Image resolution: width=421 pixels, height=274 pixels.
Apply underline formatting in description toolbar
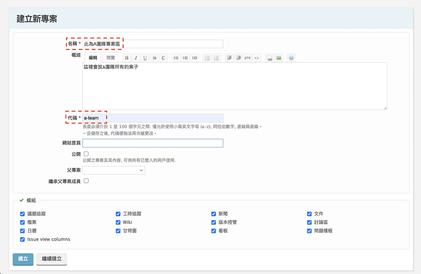pyautogui.click(x=145, y=58)
